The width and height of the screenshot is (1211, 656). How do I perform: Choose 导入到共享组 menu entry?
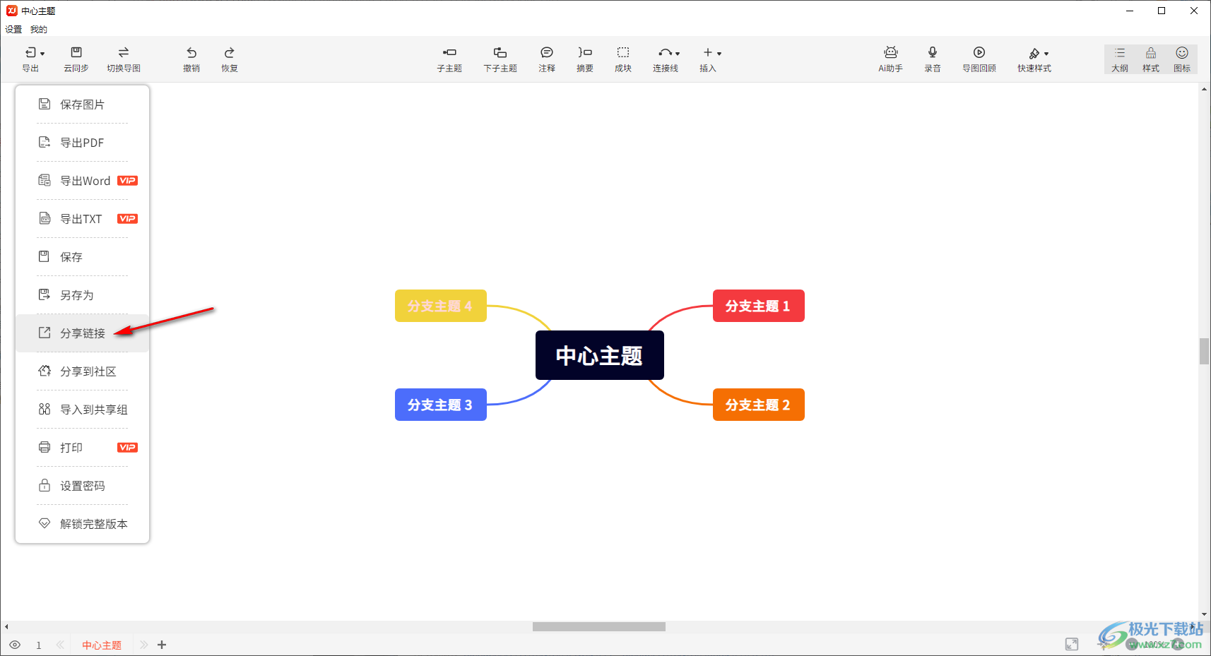[83, 410]
